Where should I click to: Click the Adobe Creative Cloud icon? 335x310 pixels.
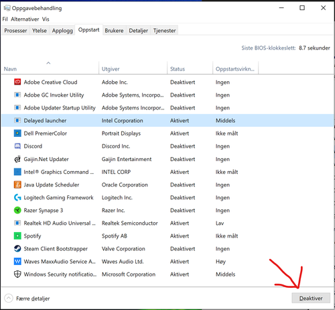(17, 82)
